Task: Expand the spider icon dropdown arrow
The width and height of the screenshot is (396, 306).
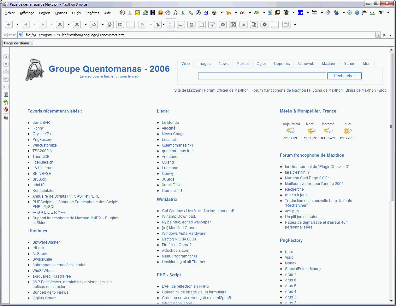Action: (163, 25)
